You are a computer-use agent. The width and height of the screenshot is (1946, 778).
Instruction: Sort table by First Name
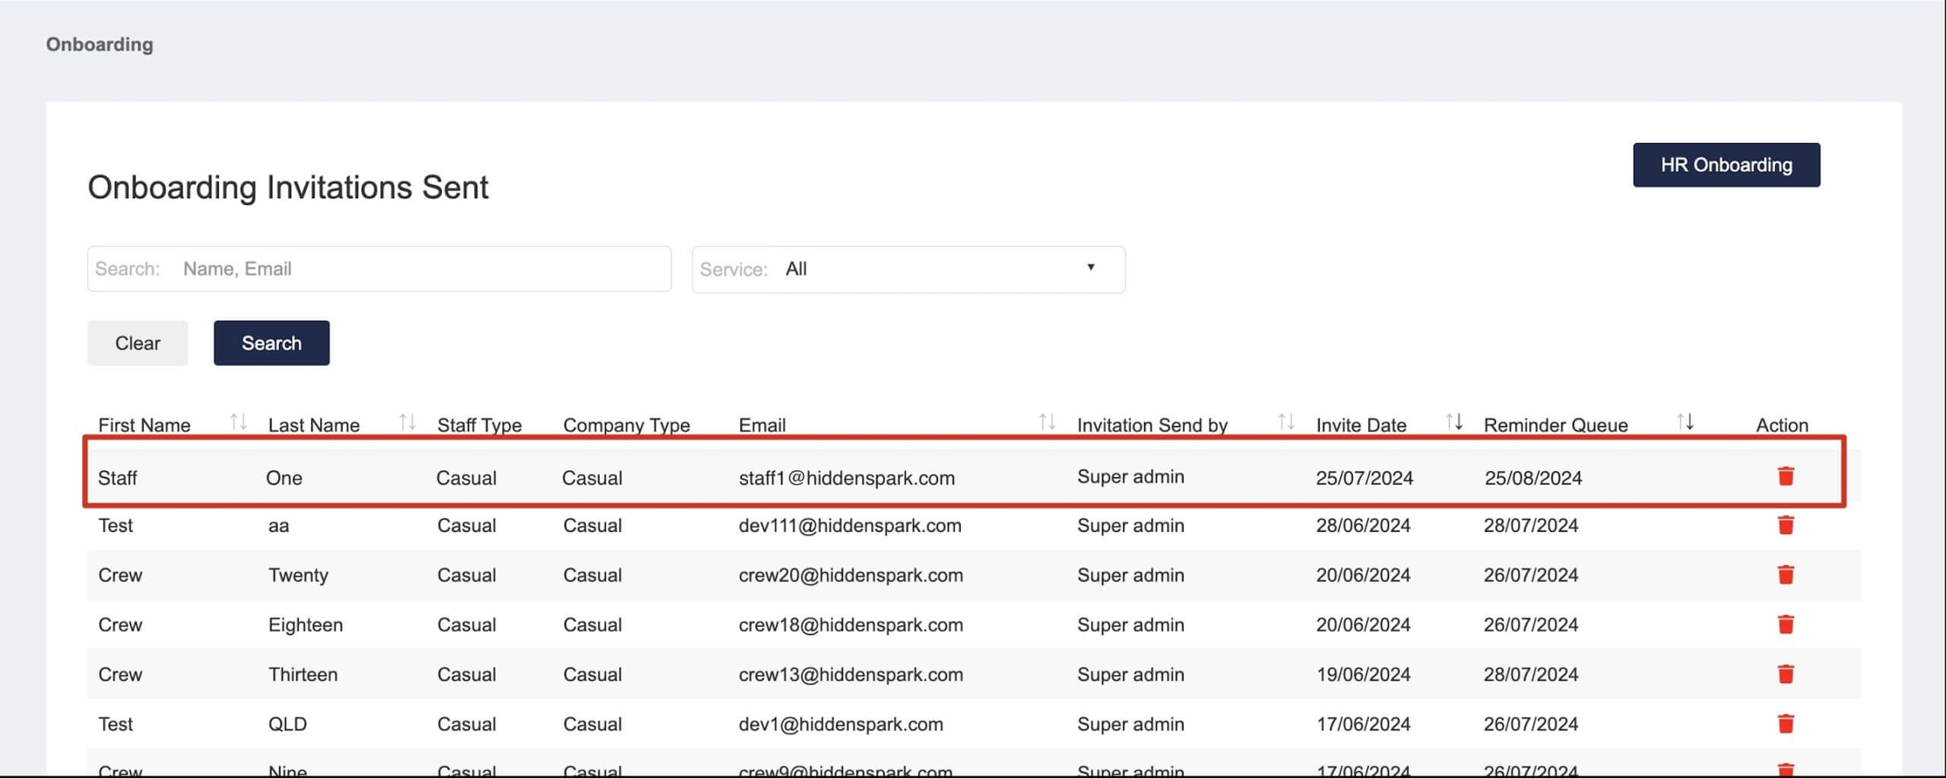(239, 422)
